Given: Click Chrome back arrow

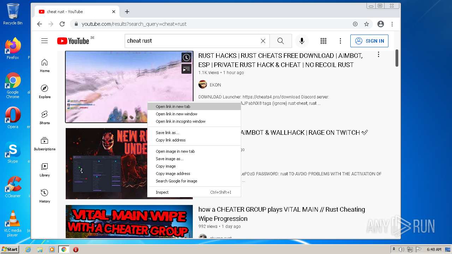Looking at the screenshot, I should click(40, 24).
